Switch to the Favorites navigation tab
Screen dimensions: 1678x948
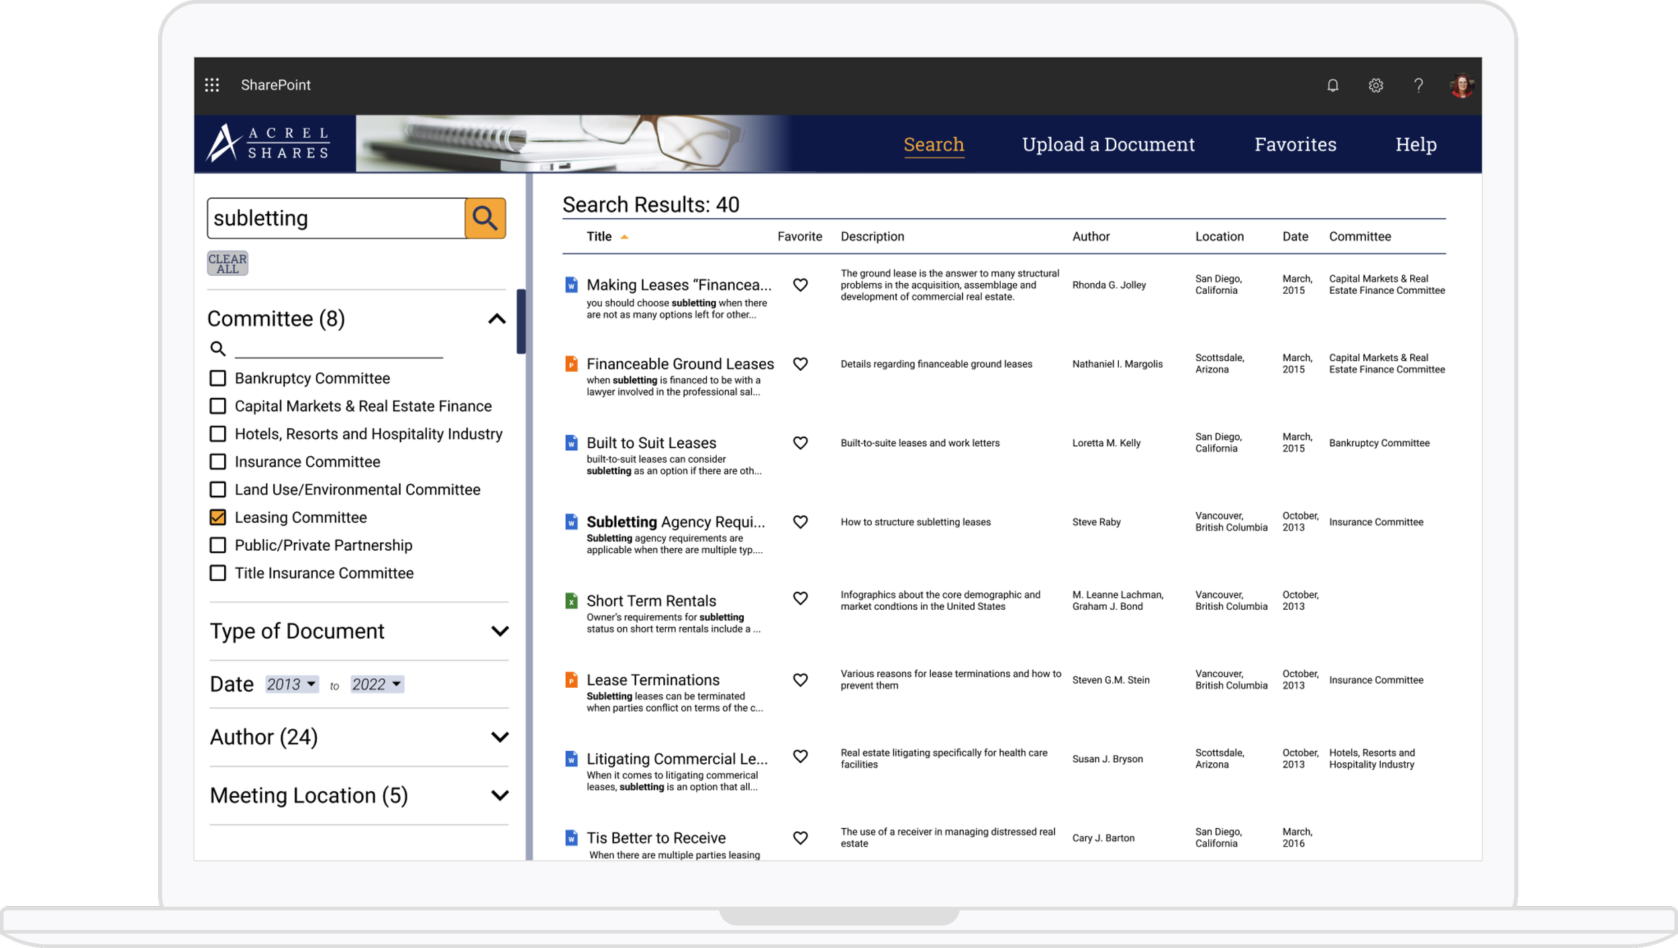click(1295, 144)
